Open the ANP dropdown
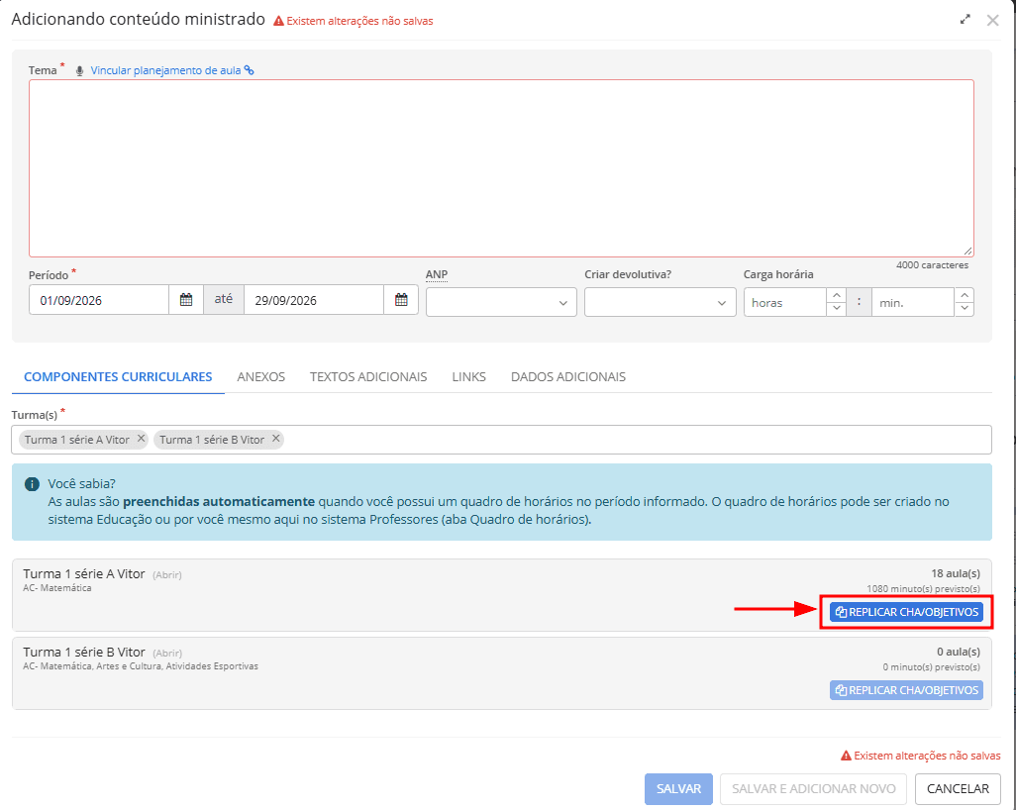Image resolution: width=1016 pixels, height=810 pixels. coord(501,303)
